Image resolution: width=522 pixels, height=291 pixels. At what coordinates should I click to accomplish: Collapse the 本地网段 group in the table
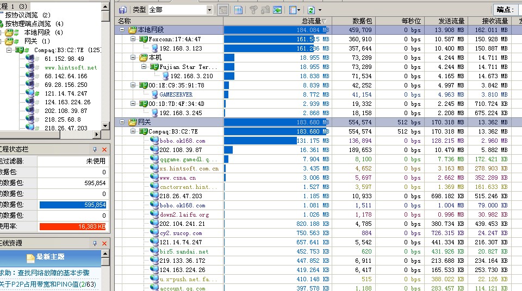point(122,30)
